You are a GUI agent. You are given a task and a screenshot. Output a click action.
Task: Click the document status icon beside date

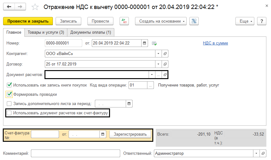[x=154, y=43]
